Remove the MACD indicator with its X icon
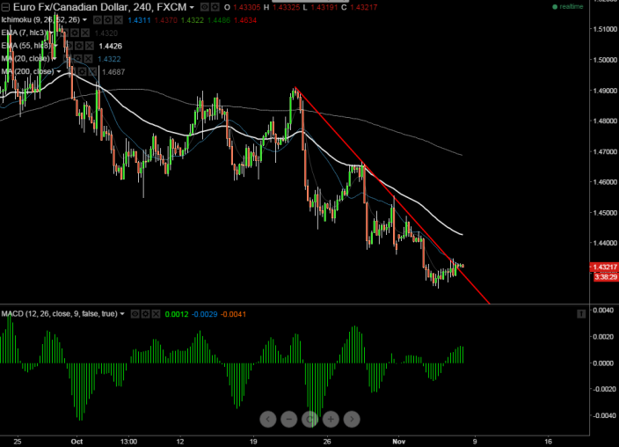 [157, 314]
